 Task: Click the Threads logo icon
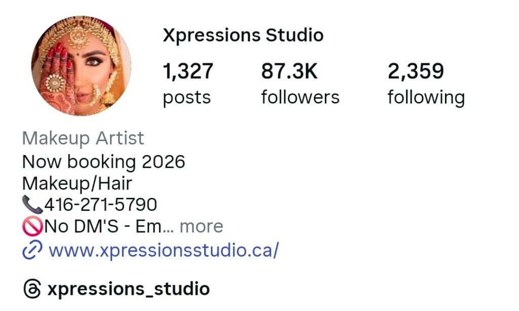click(32, 289)
